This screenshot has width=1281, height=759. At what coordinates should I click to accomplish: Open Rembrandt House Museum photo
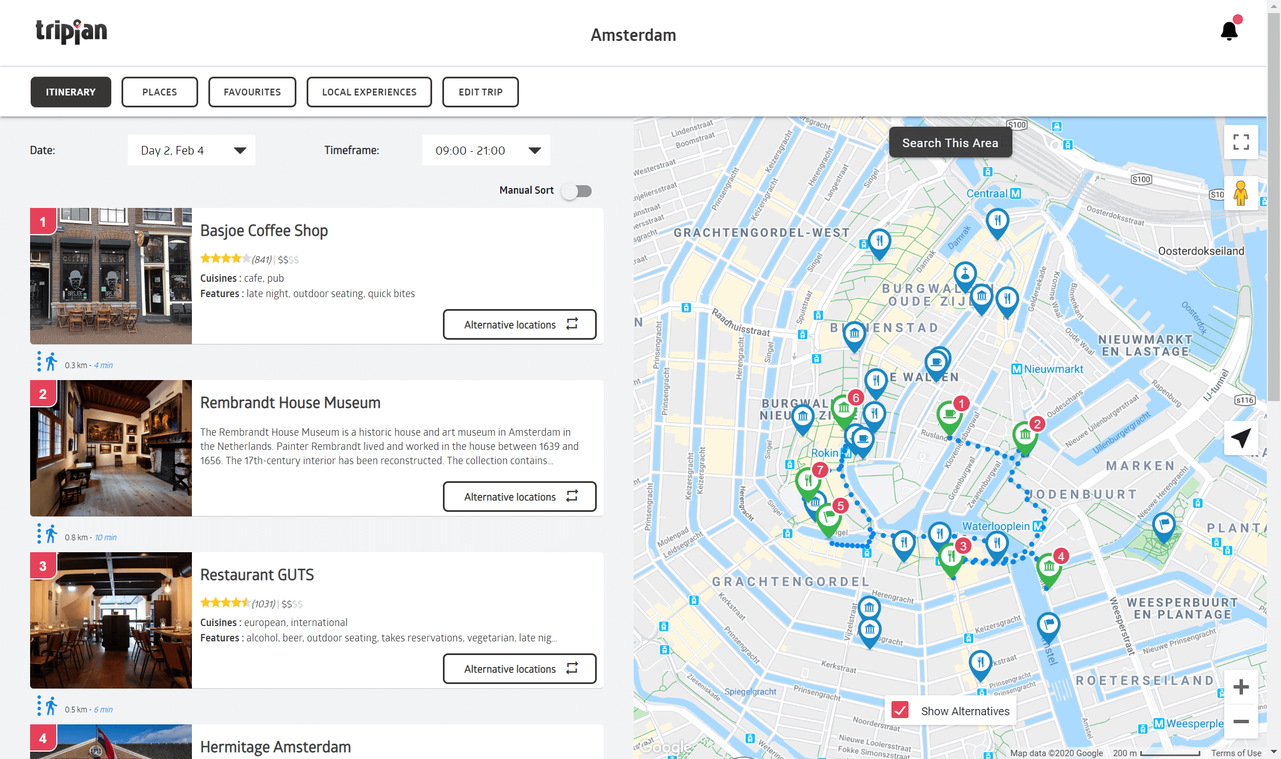click(x=111, y=448)
